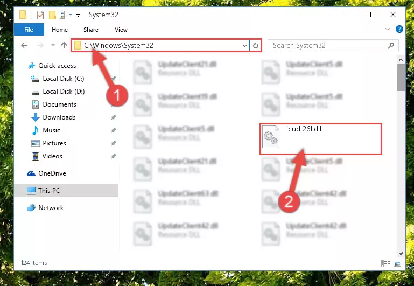This screenshot has width=414, height=286.
Task: Click the Downloads blue arrow icon
Action: (x=36, y=117)
